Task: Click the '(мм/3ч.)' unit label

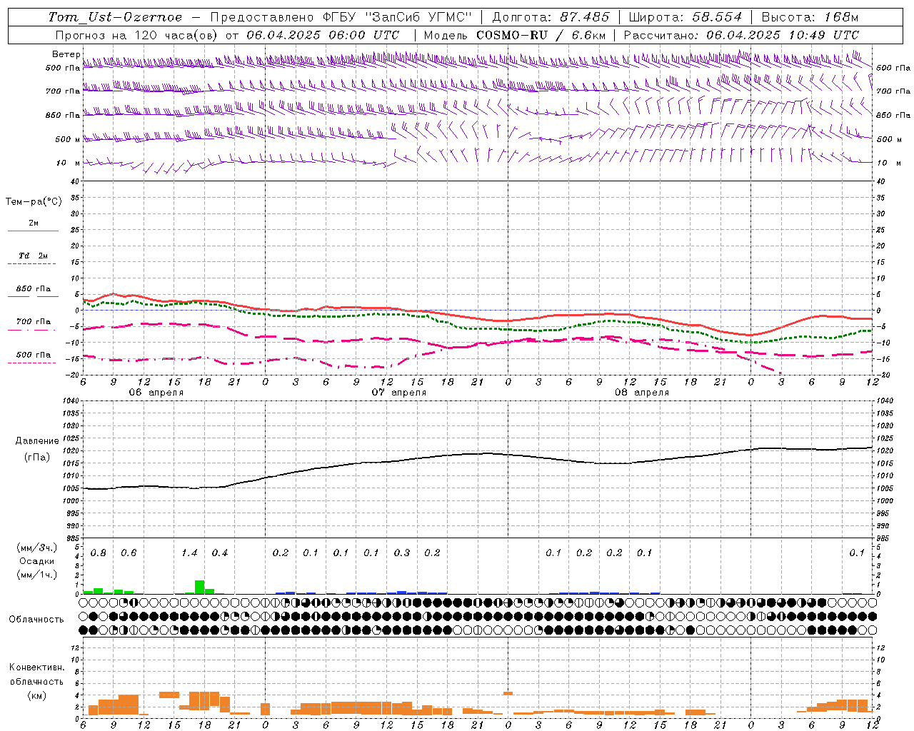Action: click(37, 548)
